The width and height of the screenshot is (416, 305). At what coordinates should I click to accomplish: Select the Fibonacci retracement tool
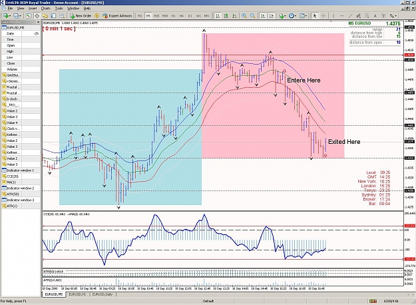tap(367, 16)
